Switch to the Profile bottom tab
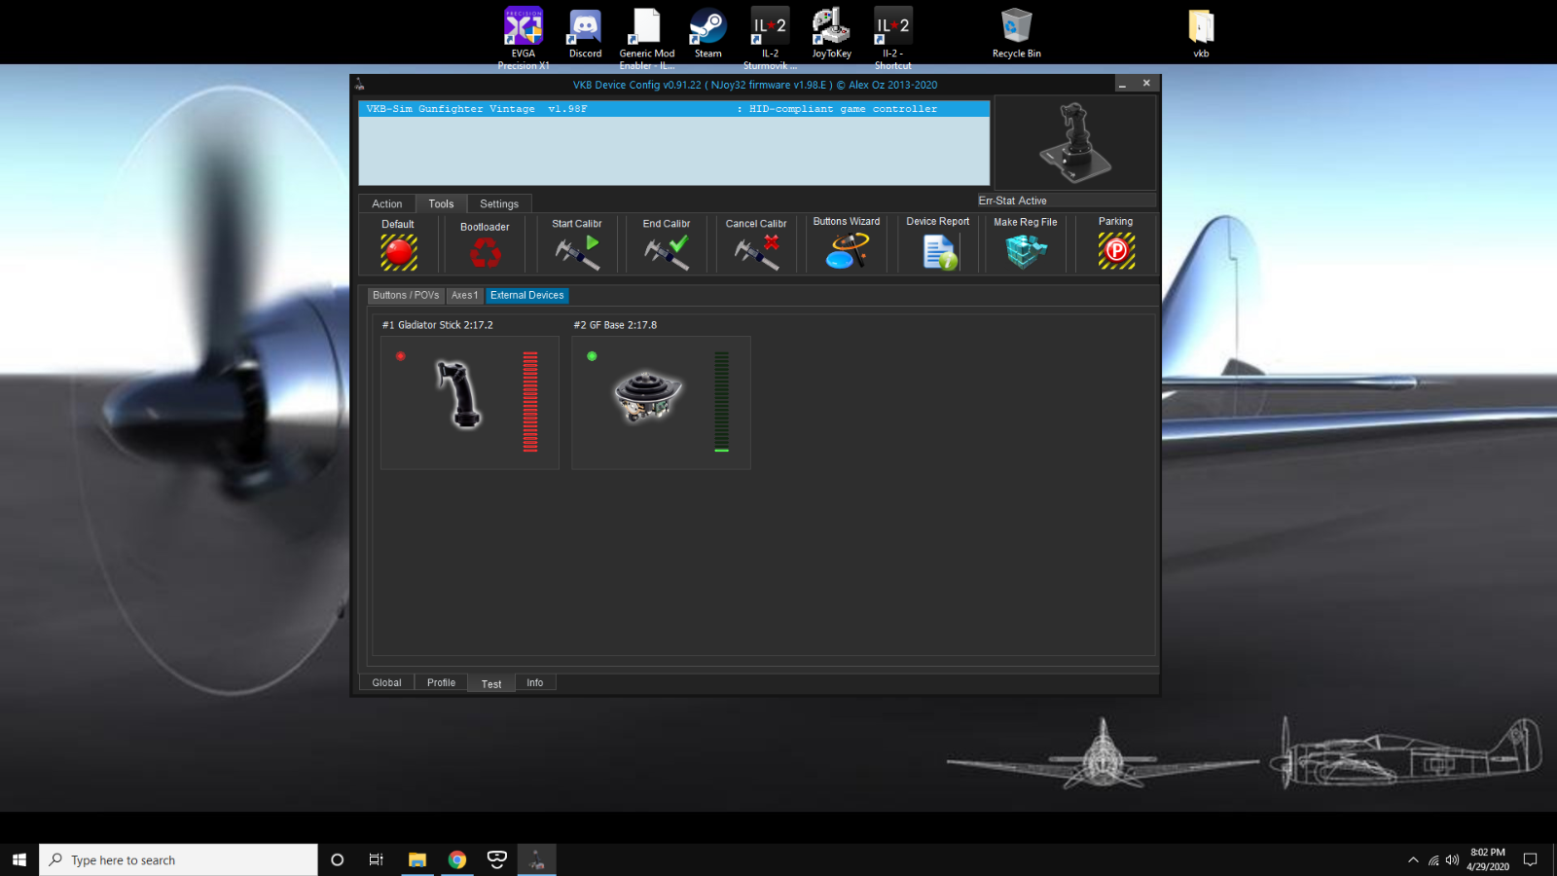 tap(441, 682)
